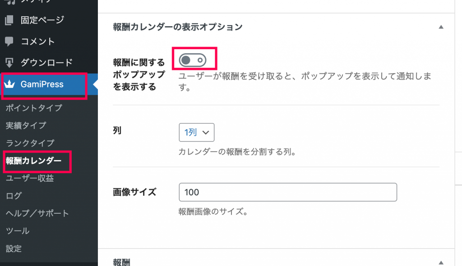
Task: Toggle the 報酬に関するポップアップ switch
Action: pos(193,60)
